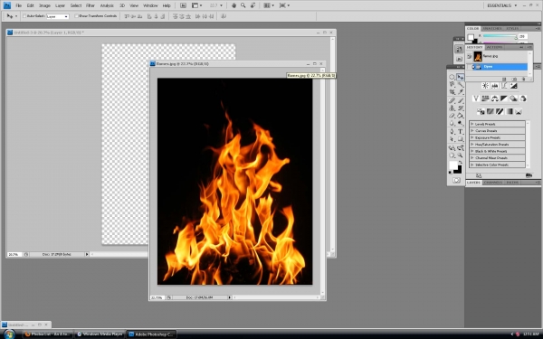Add a Curves adjustment layer
This screenshot has height=339, width=543.
504,86
